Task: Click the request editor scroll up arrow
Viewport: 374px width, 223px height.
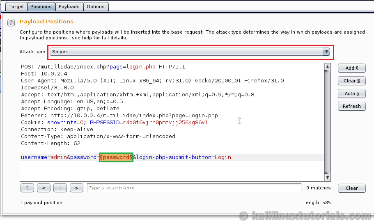Action: click(x=327, y=67)
